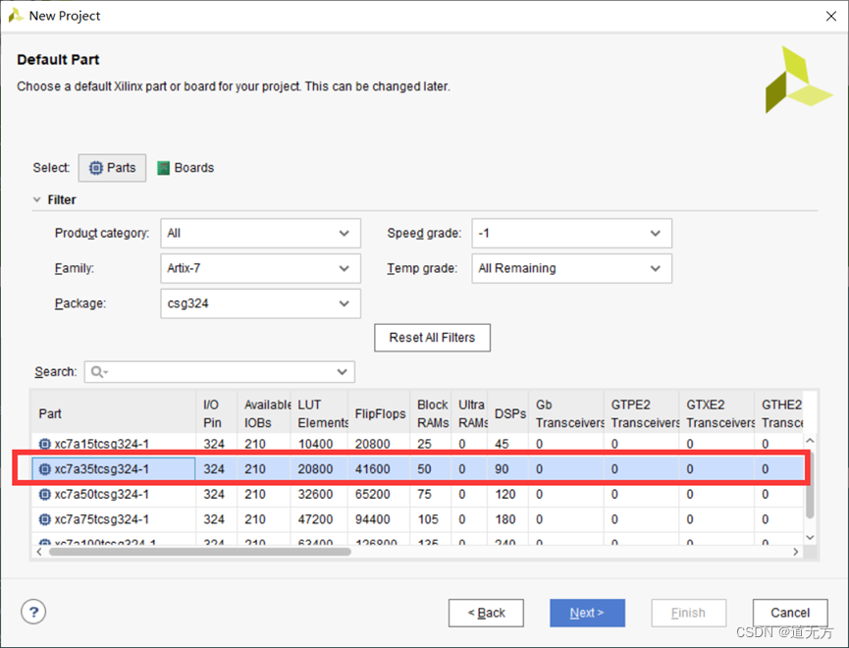Click table scroll down arrow
This screenshot has width=849, height=648.
tap(810, 537)
